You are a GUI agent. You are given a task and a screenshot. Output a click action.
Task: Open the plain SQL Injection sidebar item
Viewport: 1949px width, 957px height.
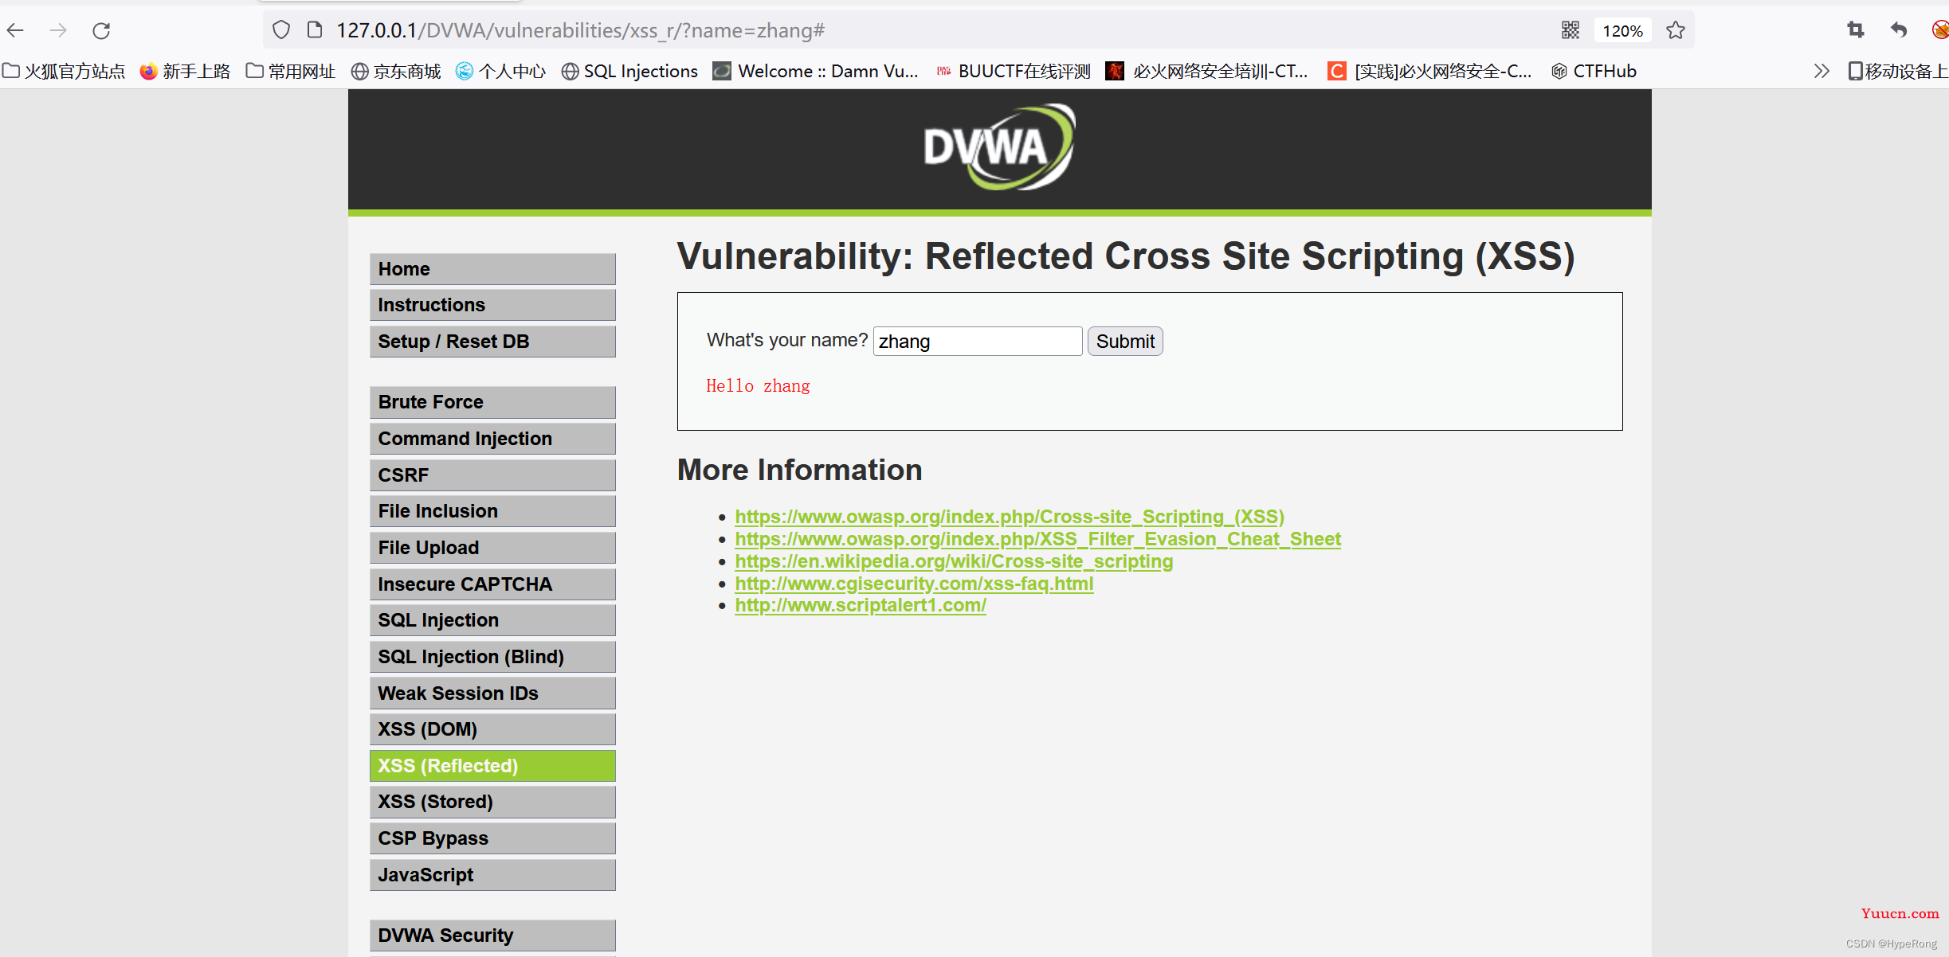[x=492, y=620]
